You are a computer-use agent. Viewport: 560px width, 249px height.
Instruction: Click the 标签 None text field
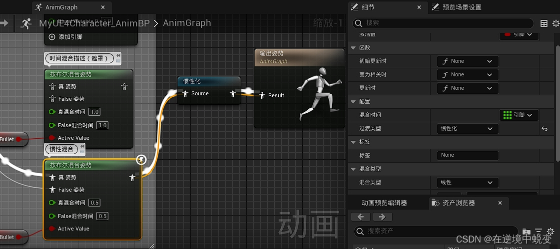[x=468, y=155]
